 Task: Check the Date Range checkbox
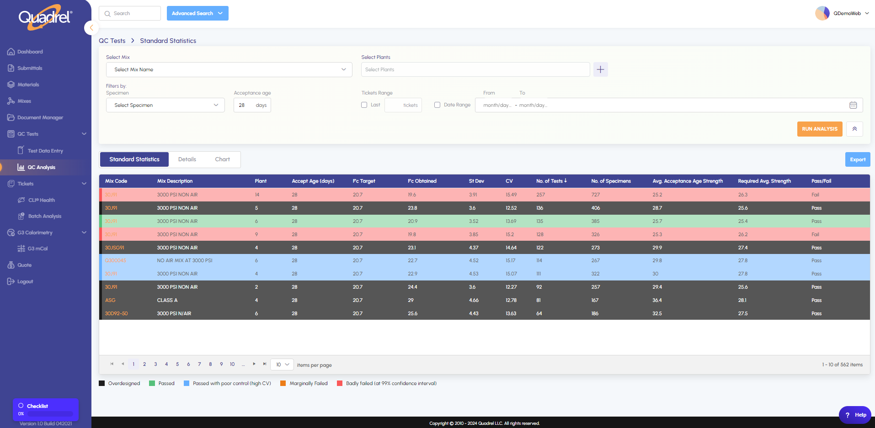pos(437,105)
